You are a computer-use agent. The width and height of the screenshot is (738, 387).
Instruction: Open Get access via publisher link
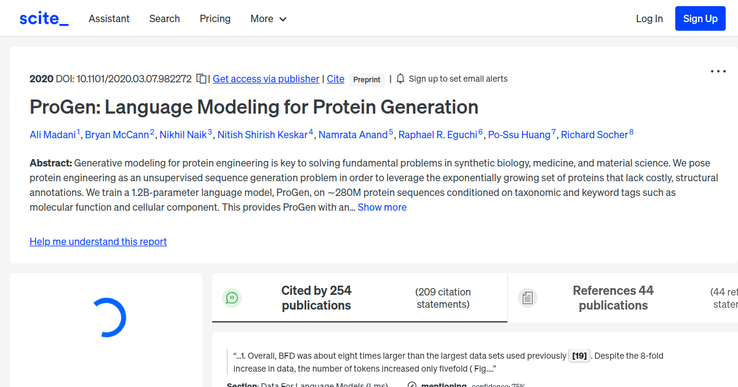point(266,79)
